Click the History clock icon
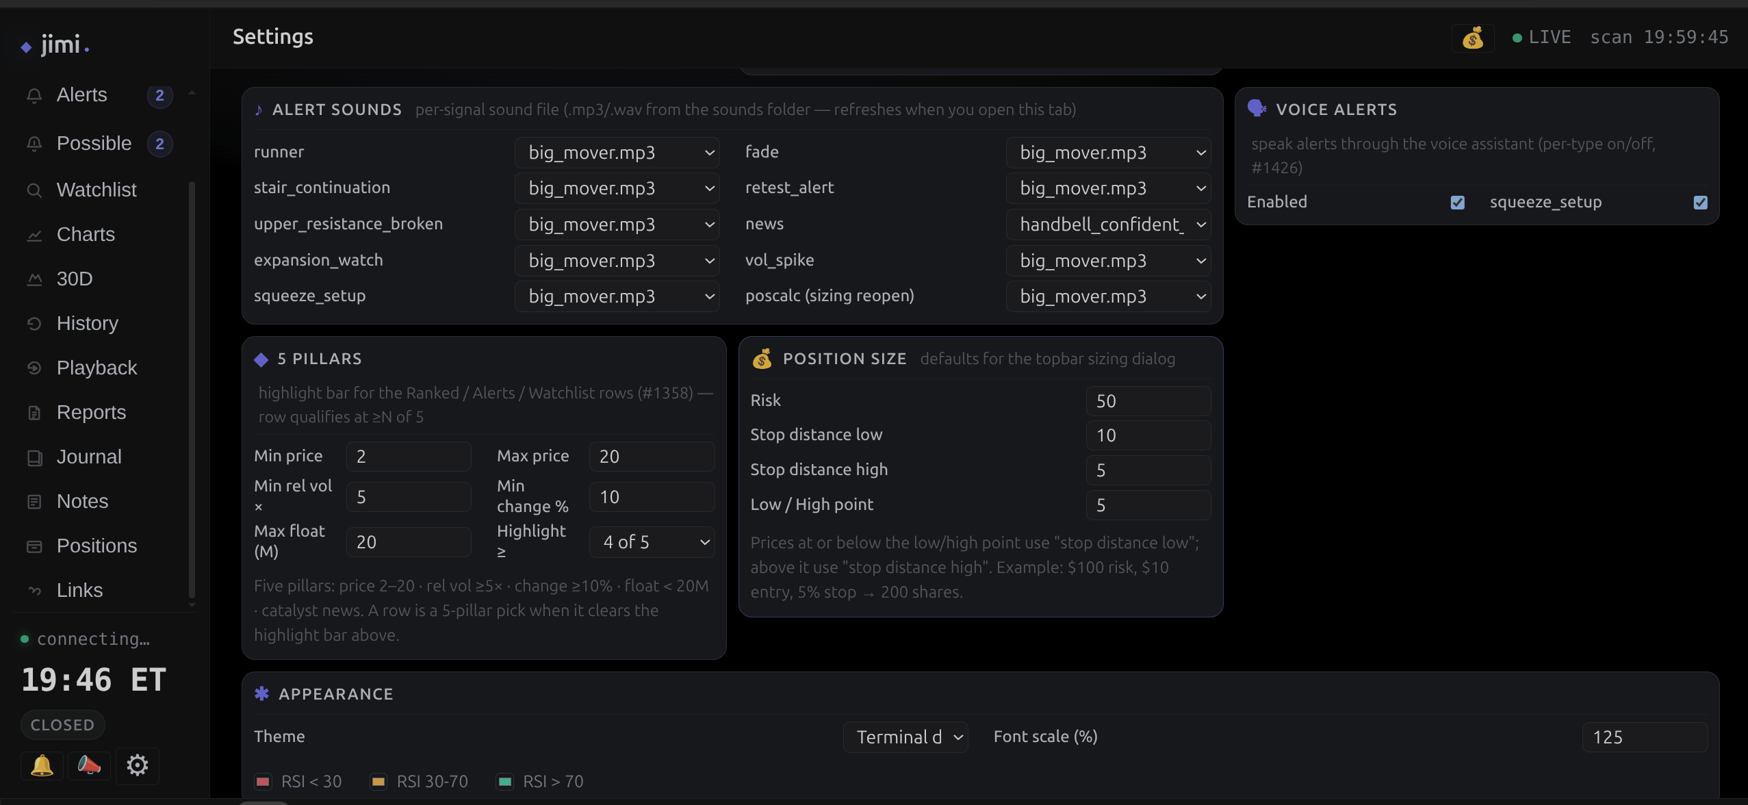Viewport: 1748px width, 805px height. click(x=34, y=324)
